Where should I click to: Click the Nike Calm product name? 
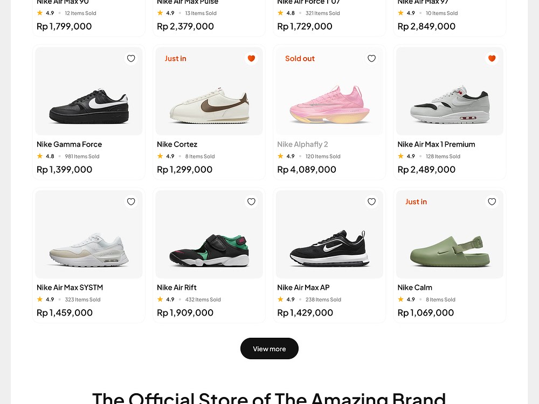pos(415,288)
